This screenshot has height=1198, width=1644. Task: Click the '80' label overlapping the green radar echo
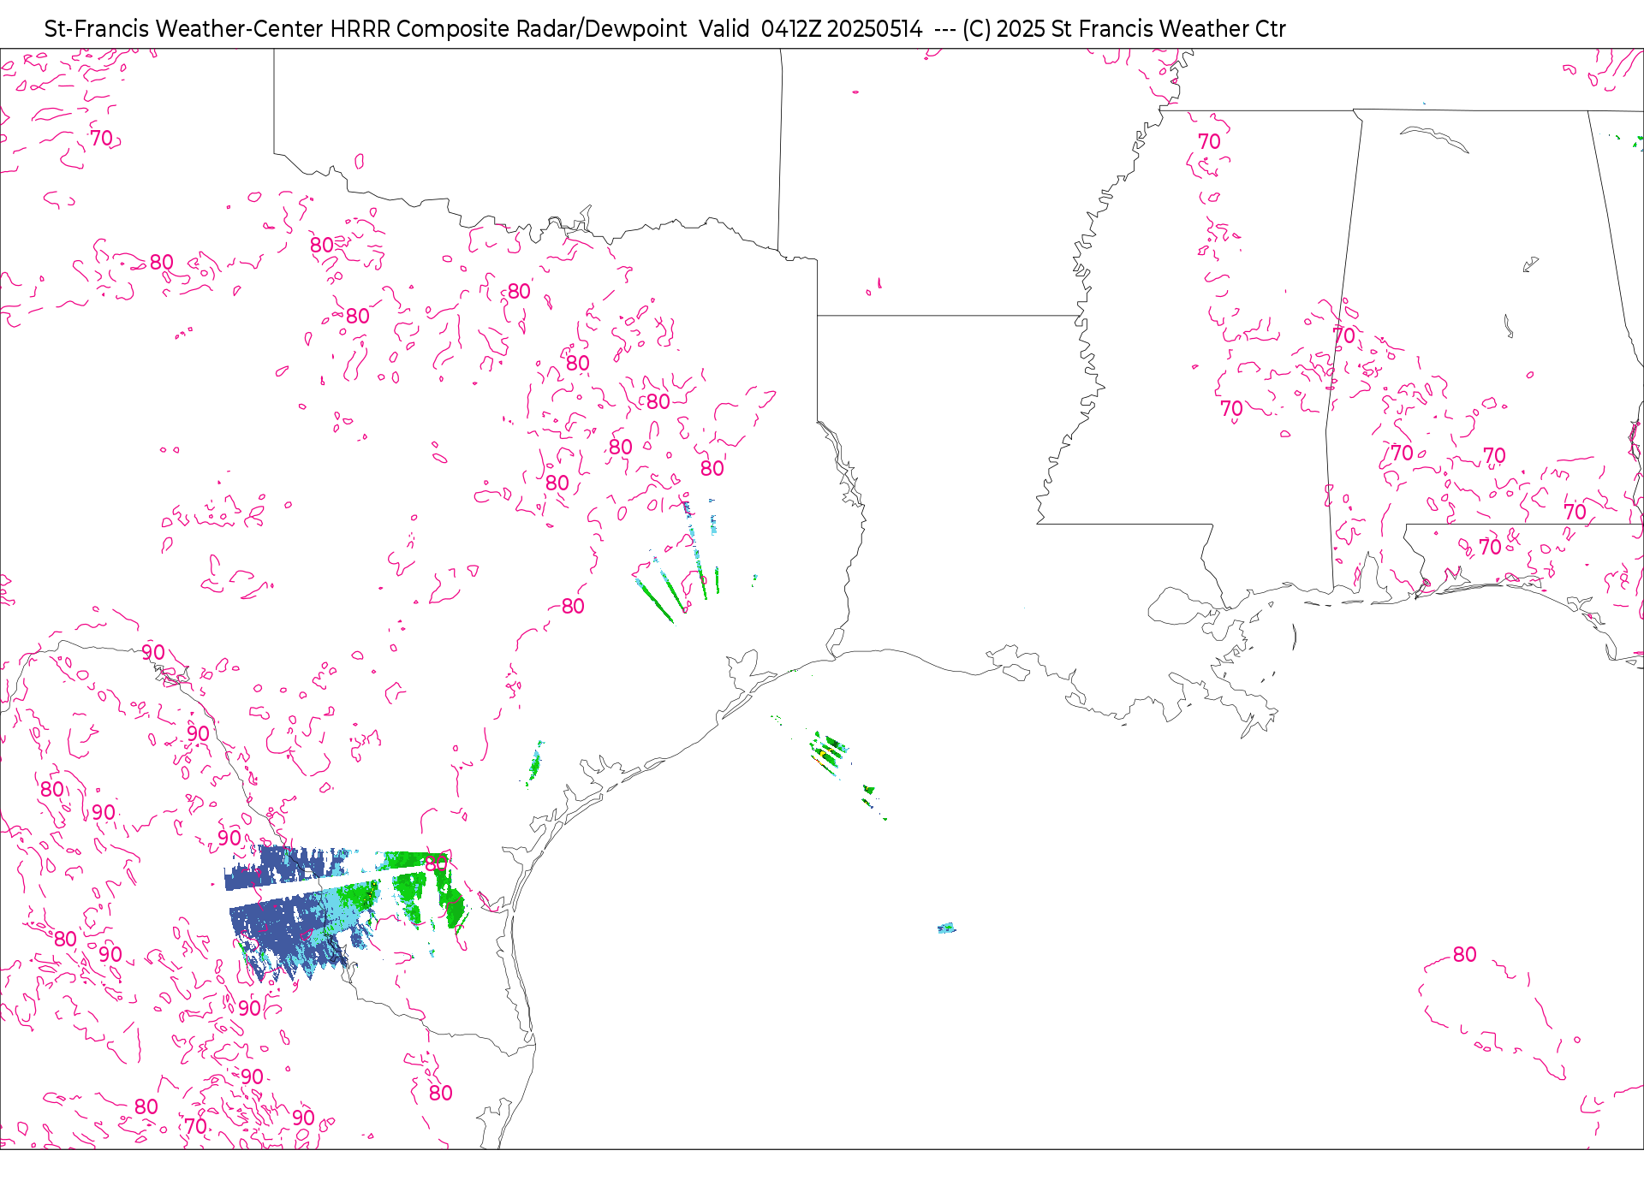436,863
